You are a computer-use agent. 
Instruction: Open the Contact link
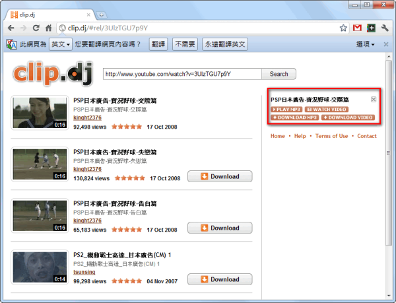(367, 136)
